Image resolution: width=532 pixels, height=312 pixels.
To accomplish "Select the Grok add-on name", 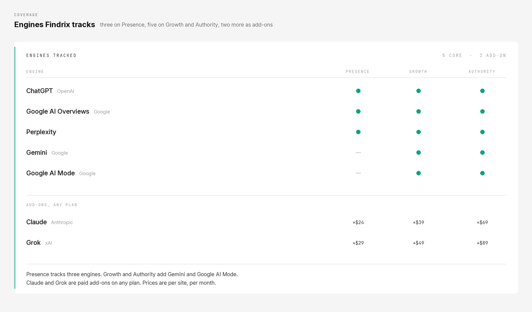I will point(33,243).
